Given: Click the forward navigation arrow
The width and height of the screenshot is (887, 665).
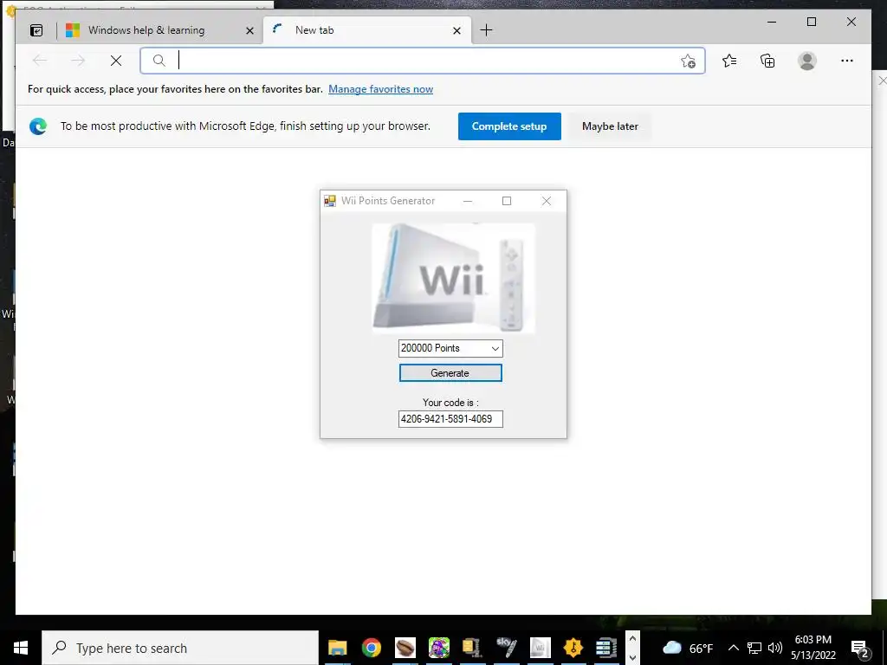Looking at the screenshot, I should pos(78,61).
